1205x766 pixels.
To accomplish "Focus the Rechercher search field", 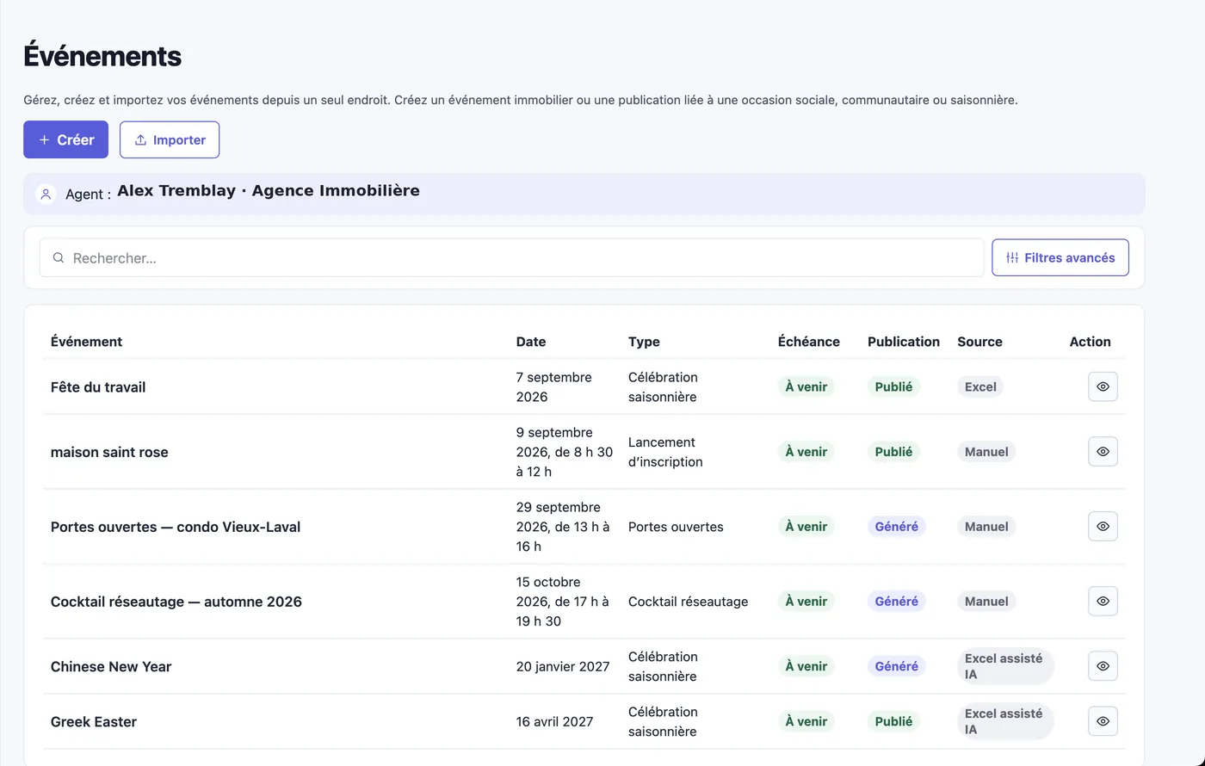I will click(511, 257).
